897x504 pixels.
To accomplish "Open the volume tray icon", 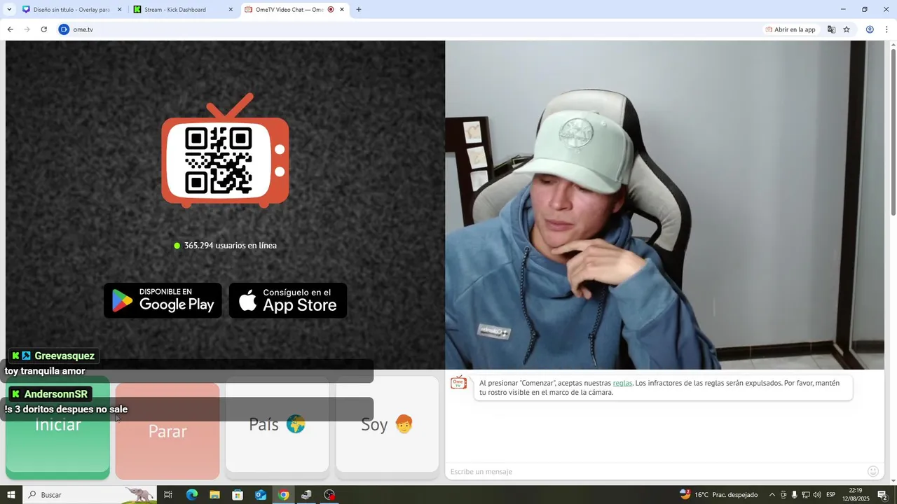I will 816,495.
